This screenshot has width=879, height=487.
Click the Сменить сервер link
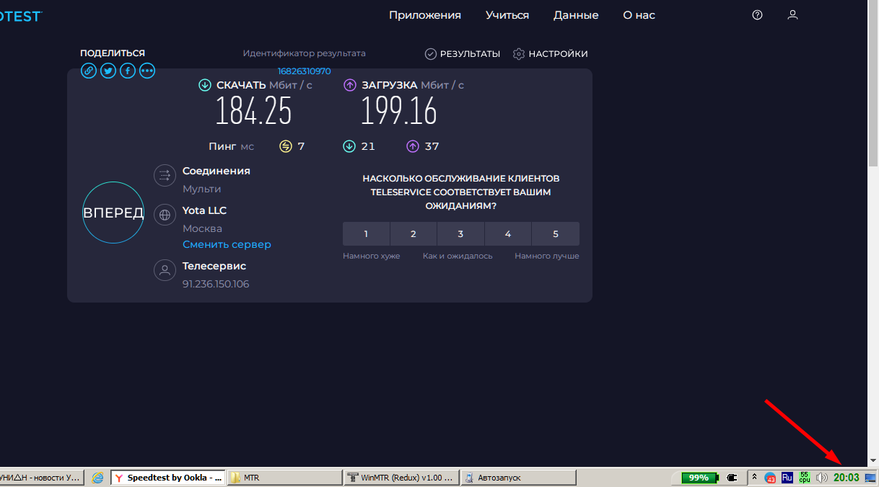(x=227, y=244)
